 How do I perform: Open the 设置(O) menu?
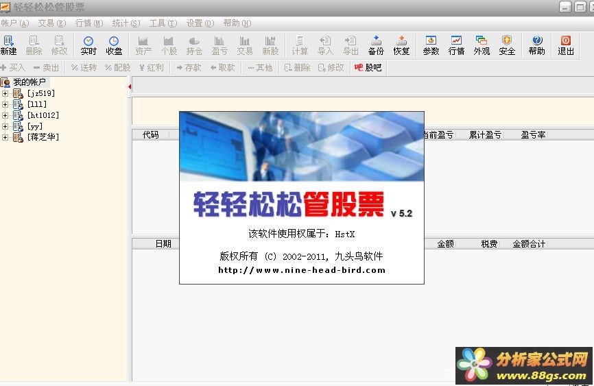point(200,23)
